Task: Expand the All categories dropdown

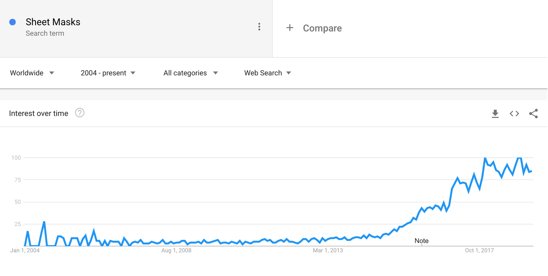Action: [x=191, y=73]
